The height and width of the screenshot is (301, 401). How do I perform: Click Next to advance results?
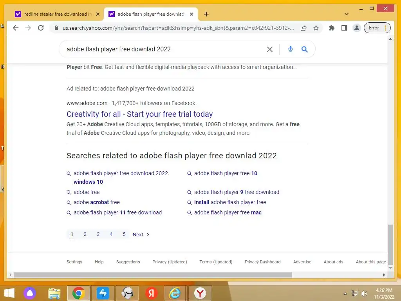[x=141, y=234]
